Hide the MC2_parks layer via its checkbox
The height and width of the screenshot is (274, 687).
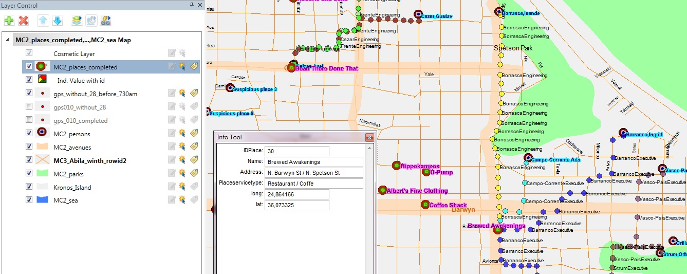pyautogui.click(x=29, y=174)
